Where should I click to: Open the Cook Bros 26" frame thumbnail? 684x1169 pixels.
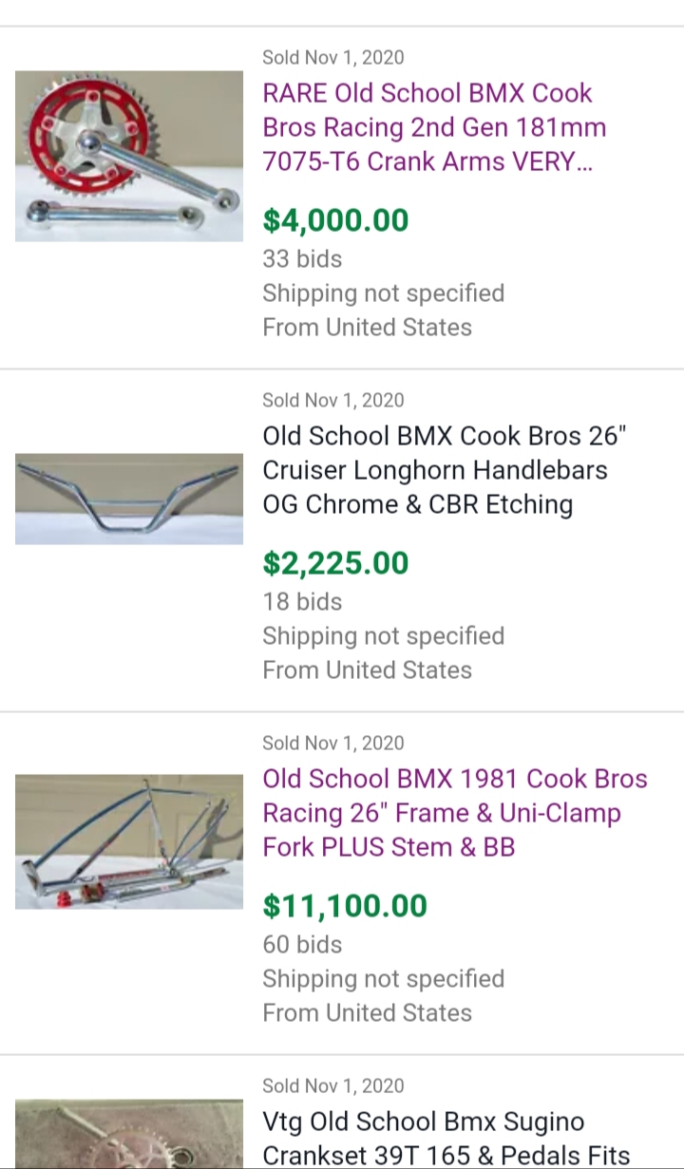[x=129, y=841]
